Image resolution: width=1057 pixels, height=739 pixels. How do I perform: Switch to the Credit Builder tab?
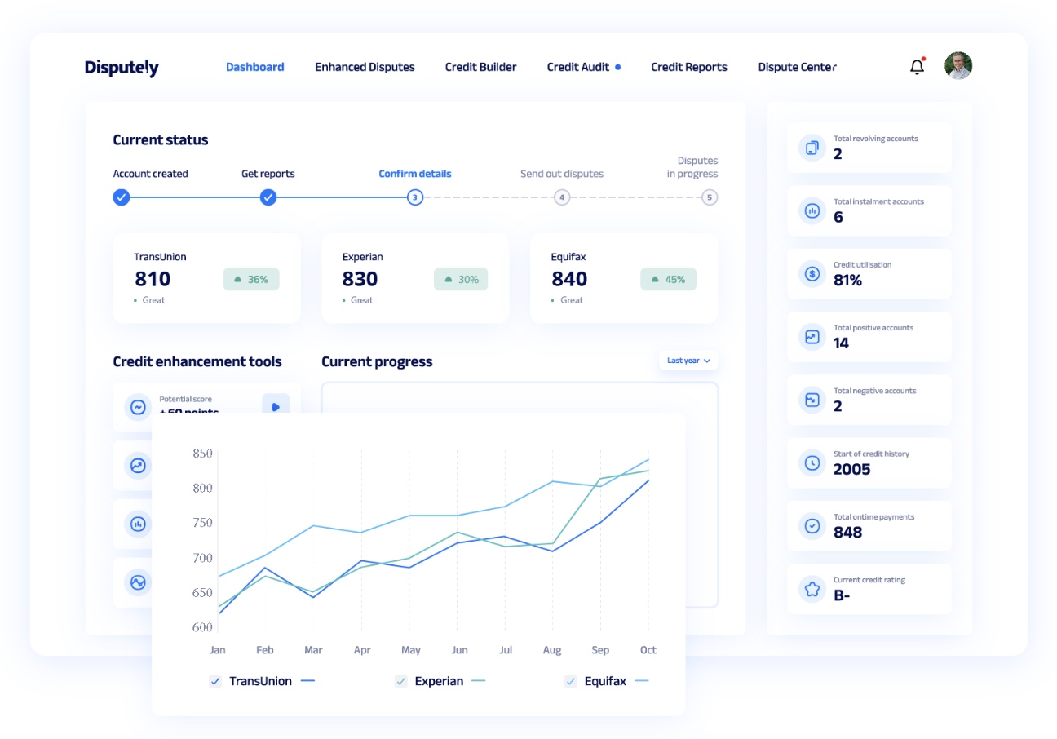point(480,67)
